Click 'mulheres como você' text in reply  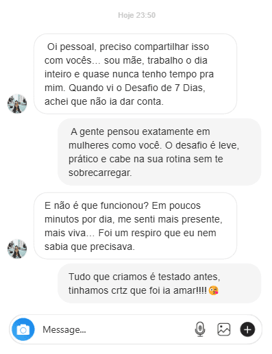coord(114,145)
